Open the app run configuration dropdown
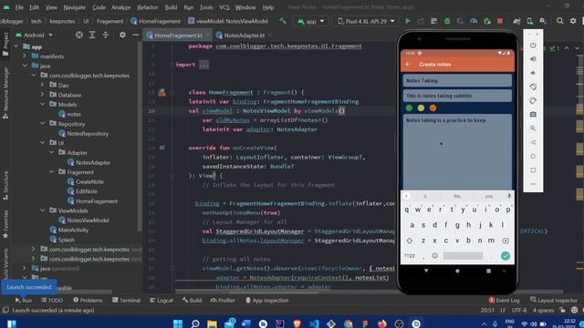 pos(310,22)
